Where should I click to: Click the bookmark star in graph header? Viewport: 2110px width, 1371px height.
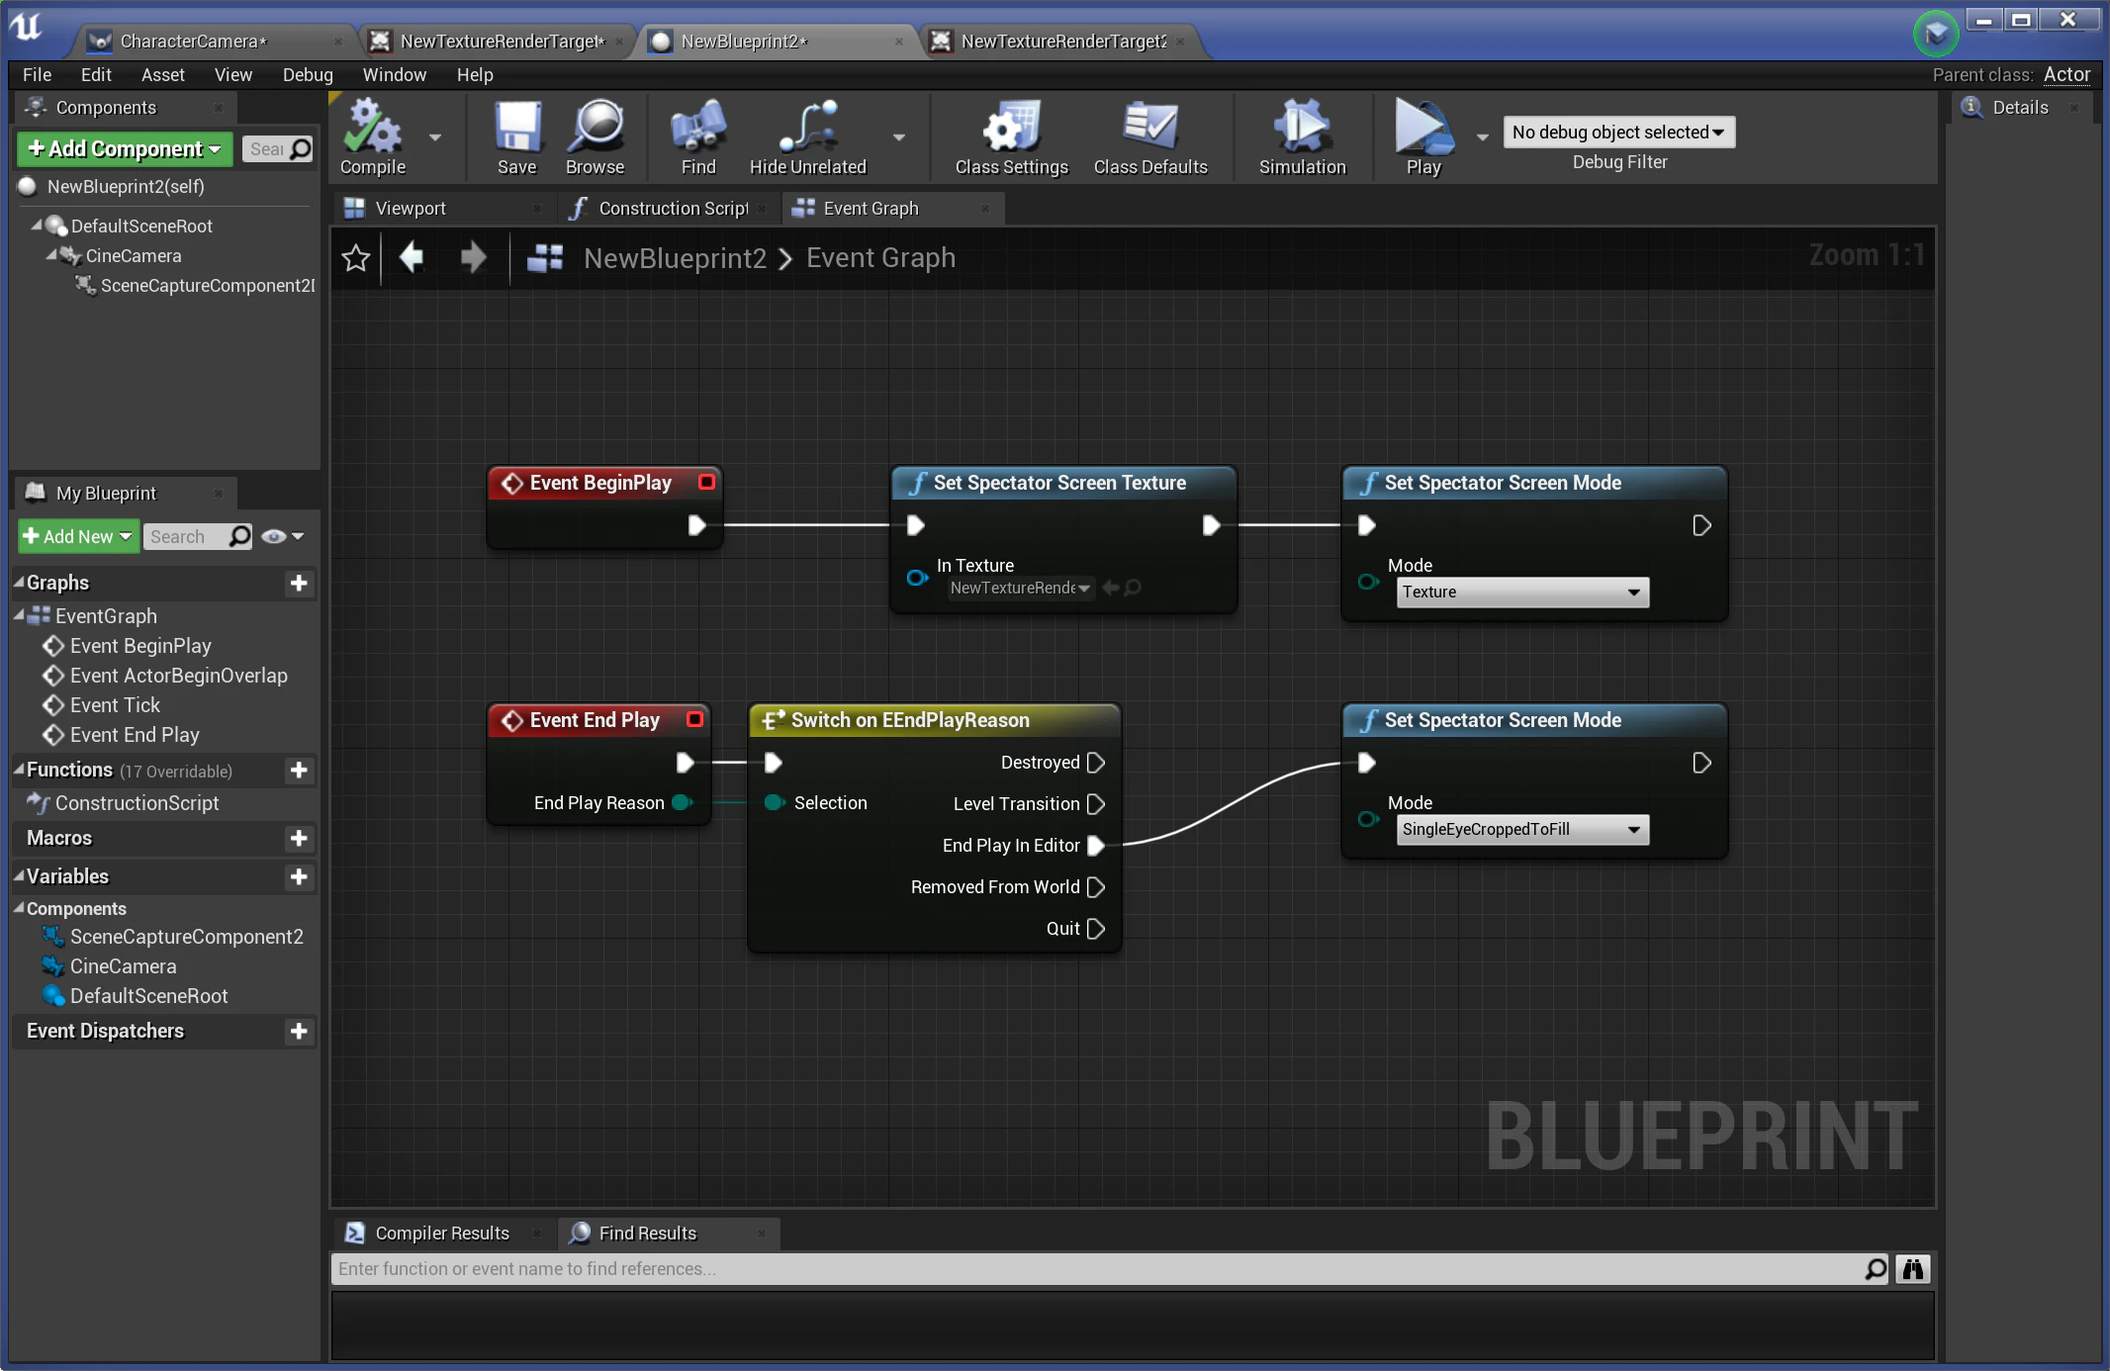pos(356,258)
